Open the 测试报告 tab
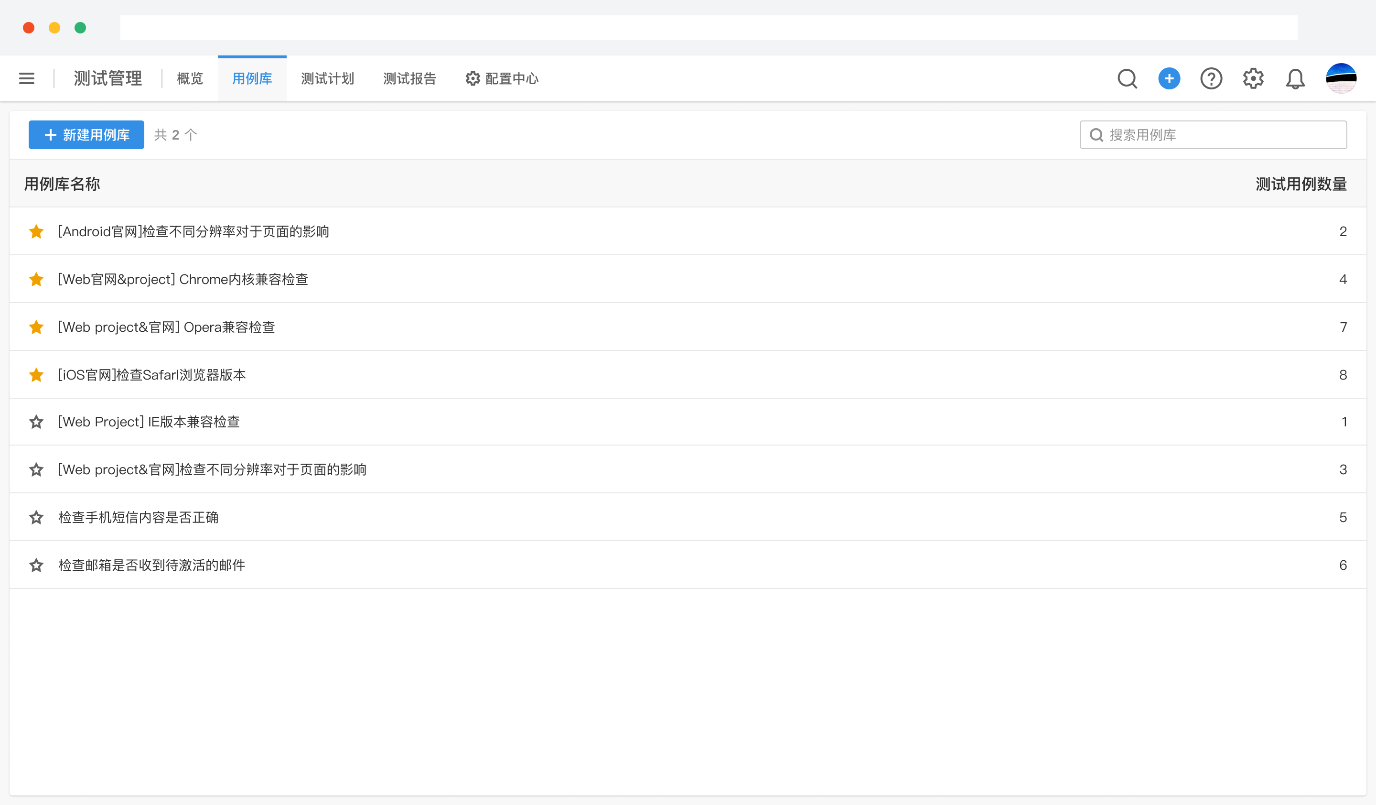This screenshot has height=805, width=1376. pyautogui.click(x=409, y=79)
